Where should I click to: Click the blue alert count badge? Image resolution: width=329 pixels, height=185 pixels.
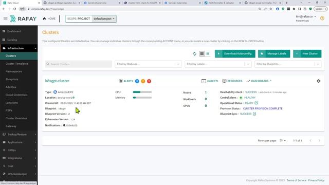[x=137, y=81]
